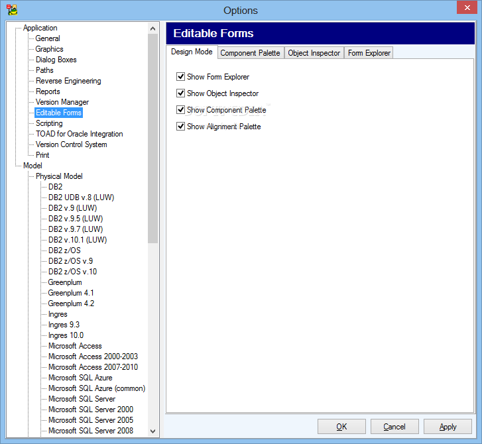This screenshot has height=444, width=482.
Task: Select the plain DB2 z/OS item
Action: (64, 250)
